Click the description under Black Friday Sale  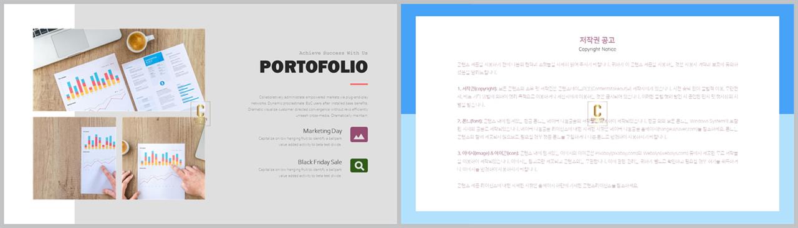pos(300,173)
